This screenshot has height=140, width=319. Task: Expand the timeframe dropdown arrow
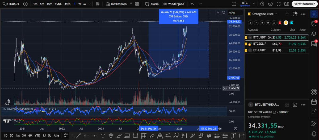(90, 4)
